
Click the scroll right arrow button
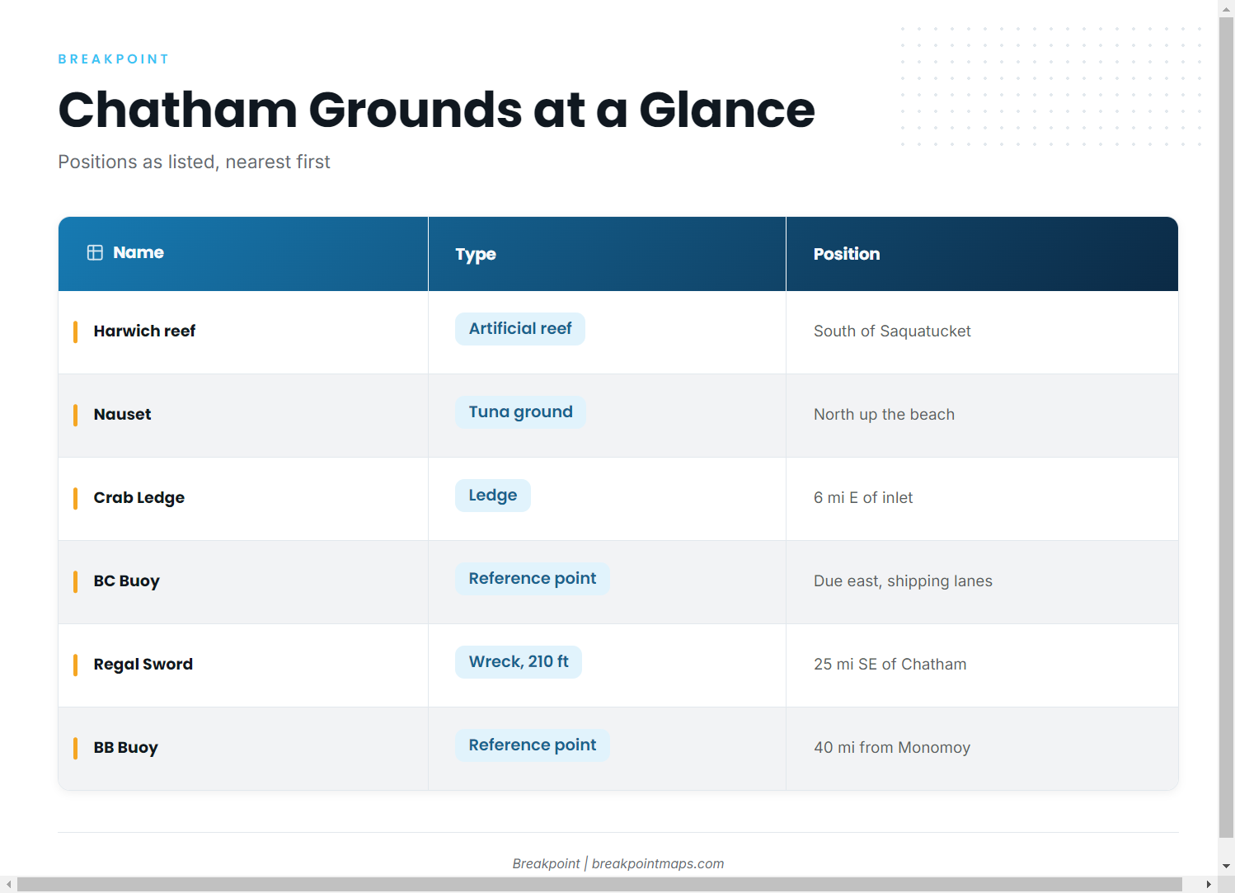coord(1209,885)
